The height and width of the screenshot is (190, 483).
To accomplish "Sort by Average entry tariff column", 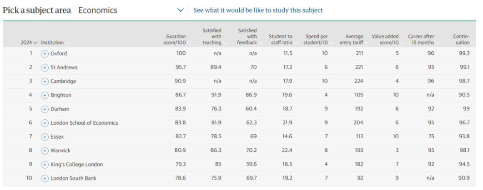I will coord(351,39).
